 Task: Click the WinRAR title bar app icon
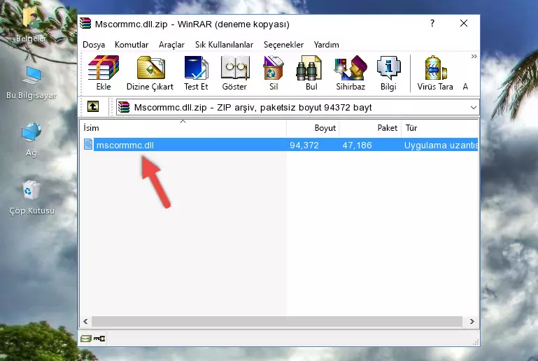pos(85,23)
